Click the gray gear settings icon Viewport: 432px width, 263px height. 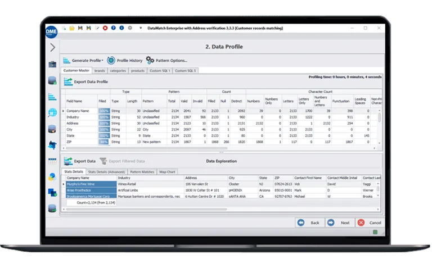pyautogui.click(x=130, y=28)
